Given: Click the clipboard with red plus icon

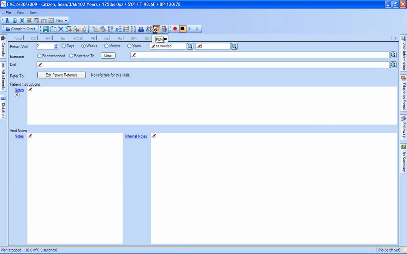Looking at the screenshot, I should (164, 29).
